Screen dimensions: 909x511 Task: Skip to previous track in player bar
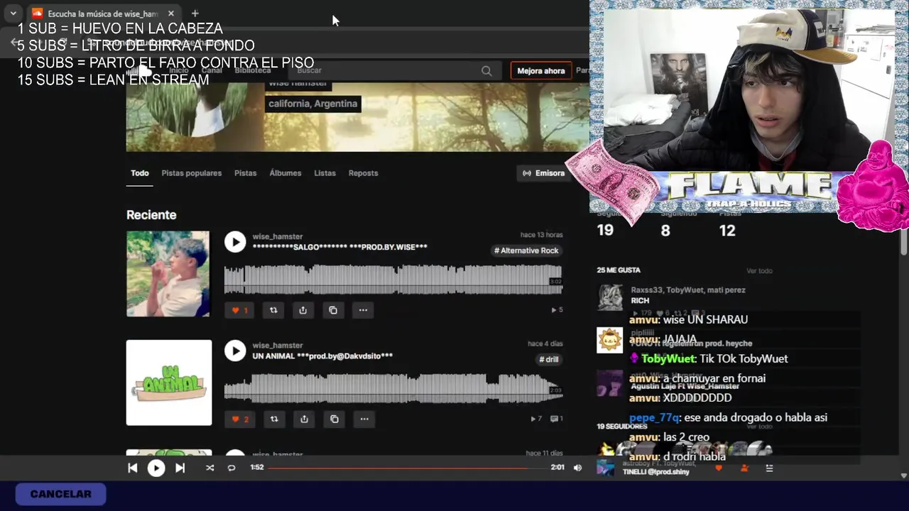coord(132,468)
